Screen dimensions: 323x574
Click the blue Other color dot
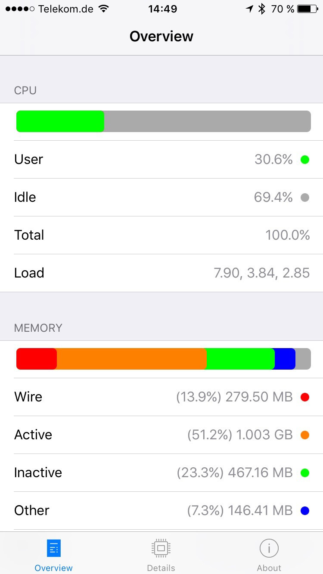305,511
